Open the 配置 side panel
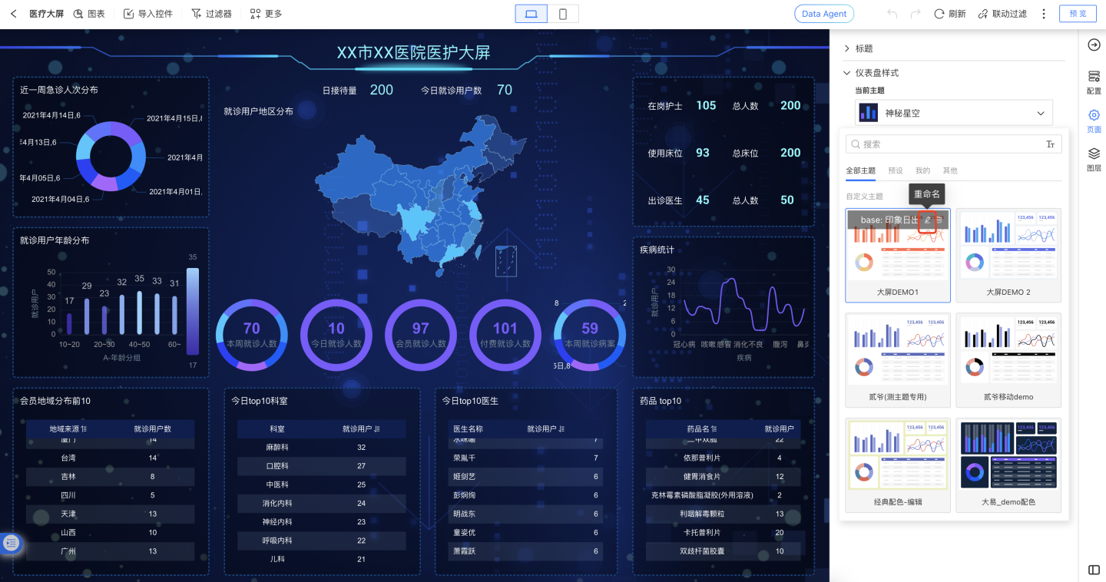This screenshot has width=1106, height=582. point(1094,81)
